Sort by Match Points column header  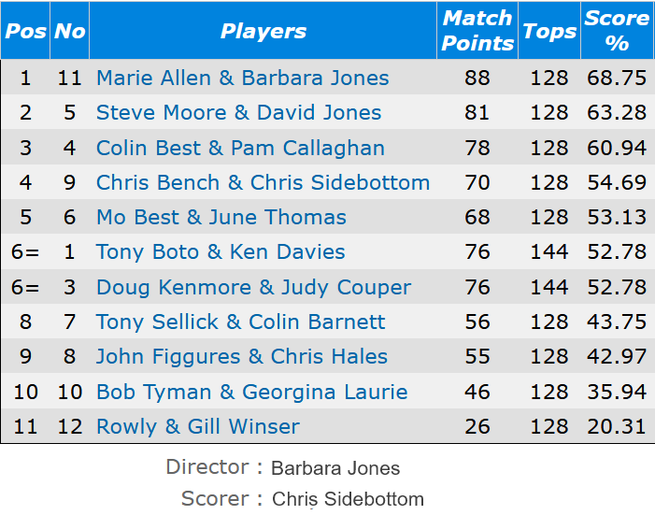[477, 31]
